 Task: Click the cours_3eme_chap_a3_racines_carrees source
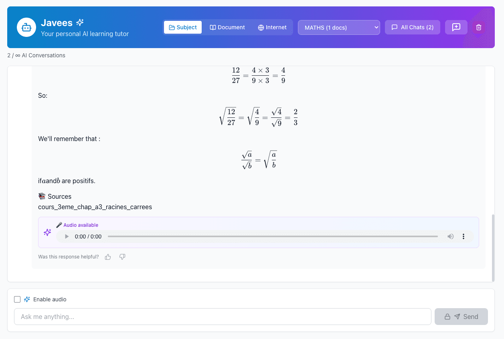pyautogui.click(x=95, y=207)
